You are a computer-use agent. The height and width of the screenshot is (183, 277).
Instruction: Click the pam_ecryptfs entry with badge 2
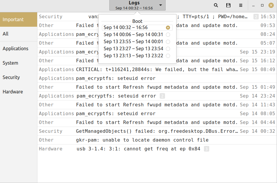[x=118, y=96]
